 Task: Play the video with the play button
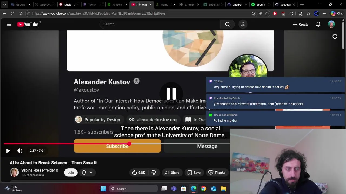[x=8, y=151]
